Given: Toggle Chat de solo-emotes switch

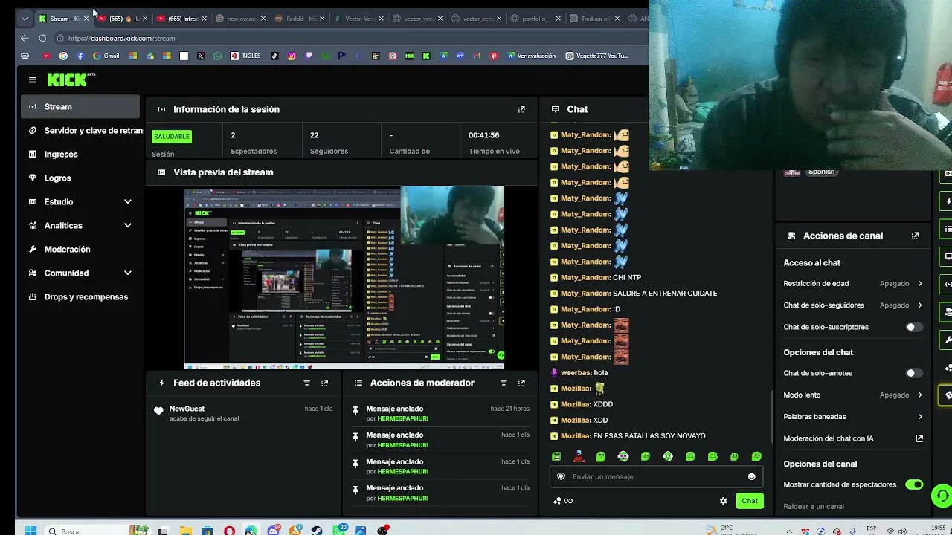Looking at the screenshot, I should coord(914,373).
